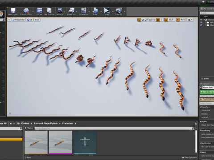Image resolution: width=214 pixels, height=160 pixels.
Task: Switch world/local coordinate system globe icon
Action: point(150,20)
